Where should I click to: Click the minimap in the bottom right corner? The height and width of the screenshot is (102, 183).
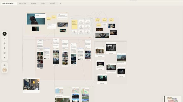pos(173,99)
